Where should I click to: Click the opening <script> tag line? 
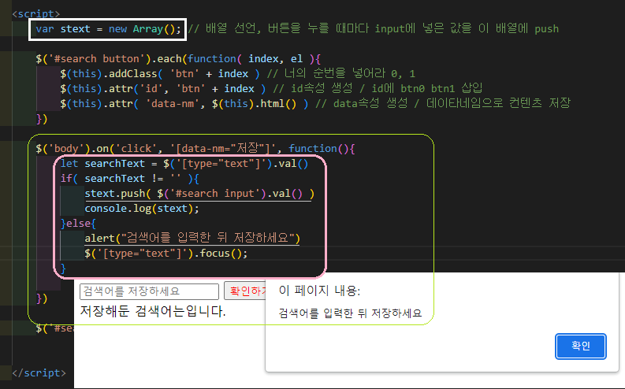tap(36, 14)
